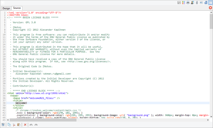Click the floppy disk save icon
Screen dimensions: 213x128
(x=179, y=2)
